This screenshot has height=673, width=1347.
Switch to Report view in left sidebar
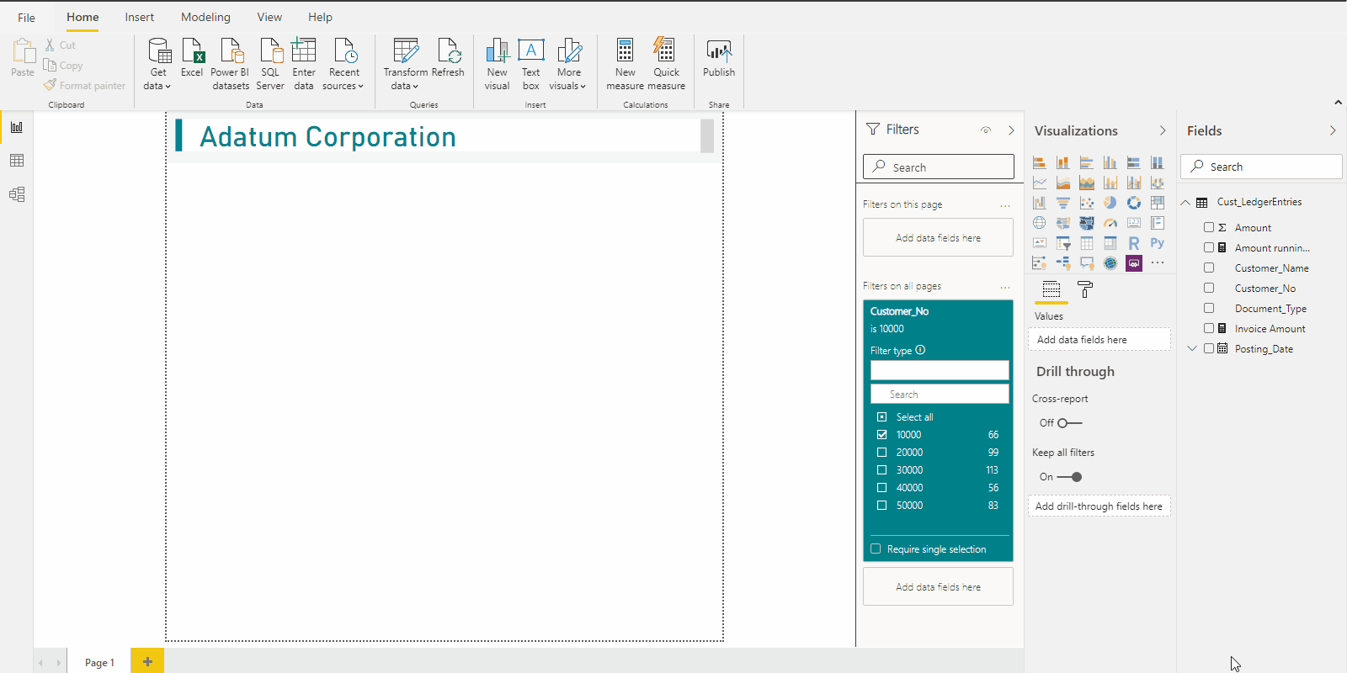17,127
